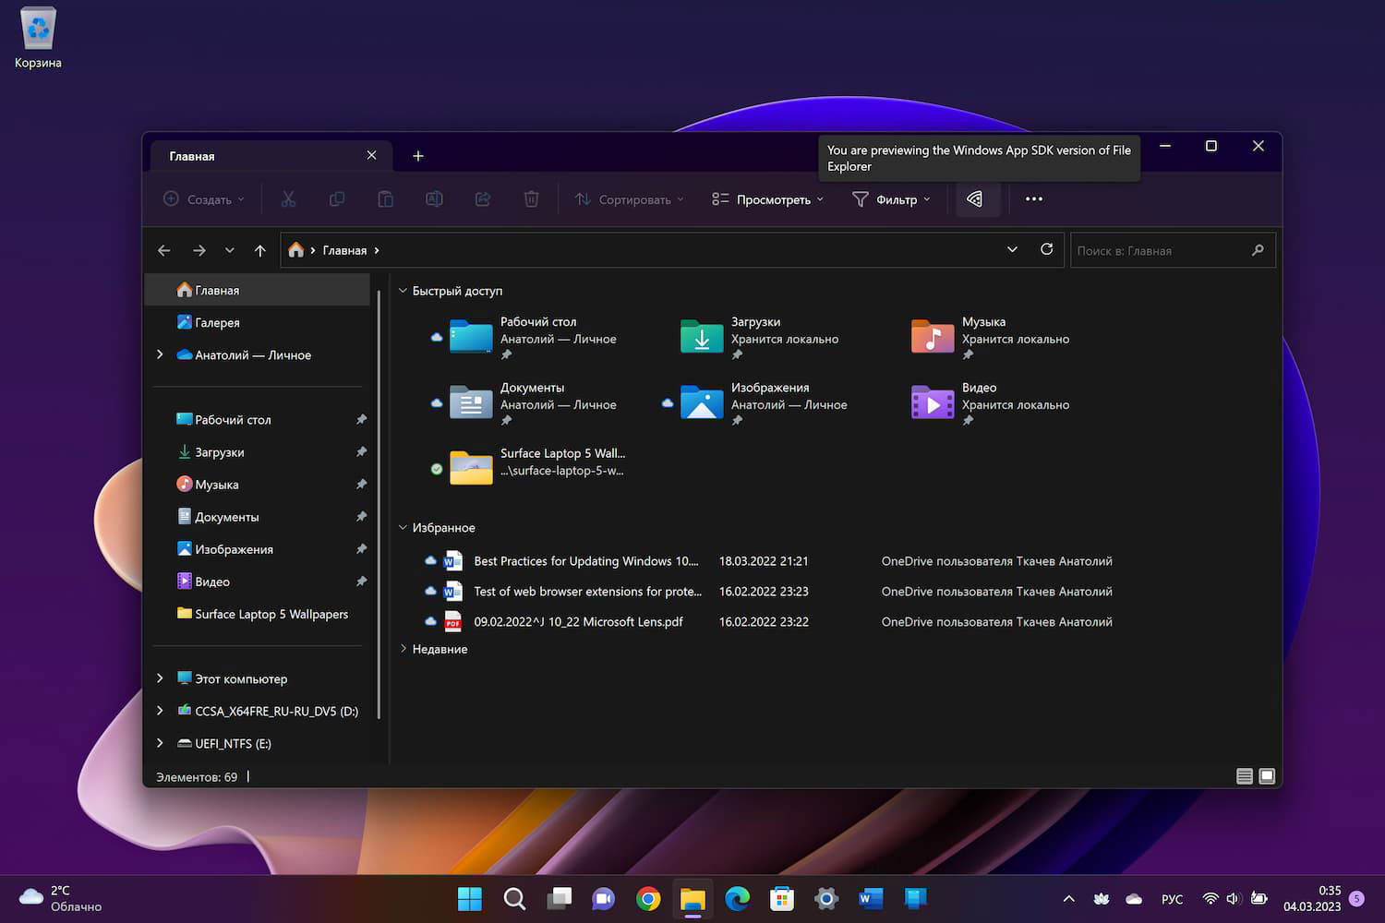The image size is (1385, 923).
Task: Expand the This PC tree node
Action: tap(161, 678)
